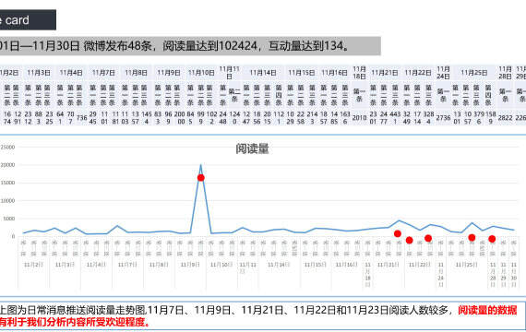Select the 11月22日 table header cell

(418, 73)
